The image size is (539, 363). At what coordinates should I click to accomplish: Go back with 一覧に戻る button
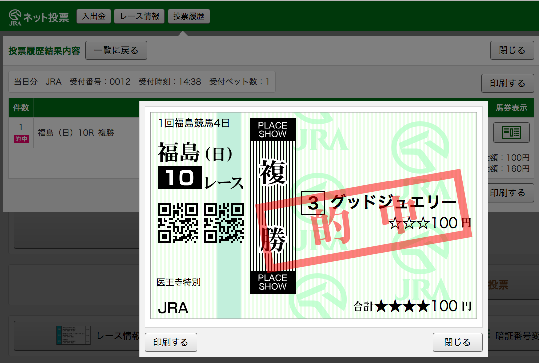(116, 50)
